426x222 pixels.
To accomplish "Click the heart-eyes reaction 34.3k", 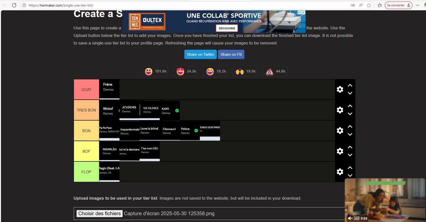I will pos(186,71).
